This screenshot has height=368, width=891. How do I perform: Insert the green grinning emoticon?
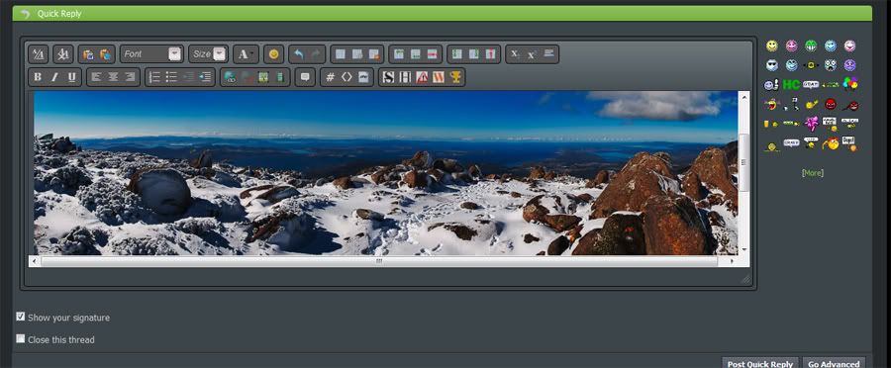811,46
